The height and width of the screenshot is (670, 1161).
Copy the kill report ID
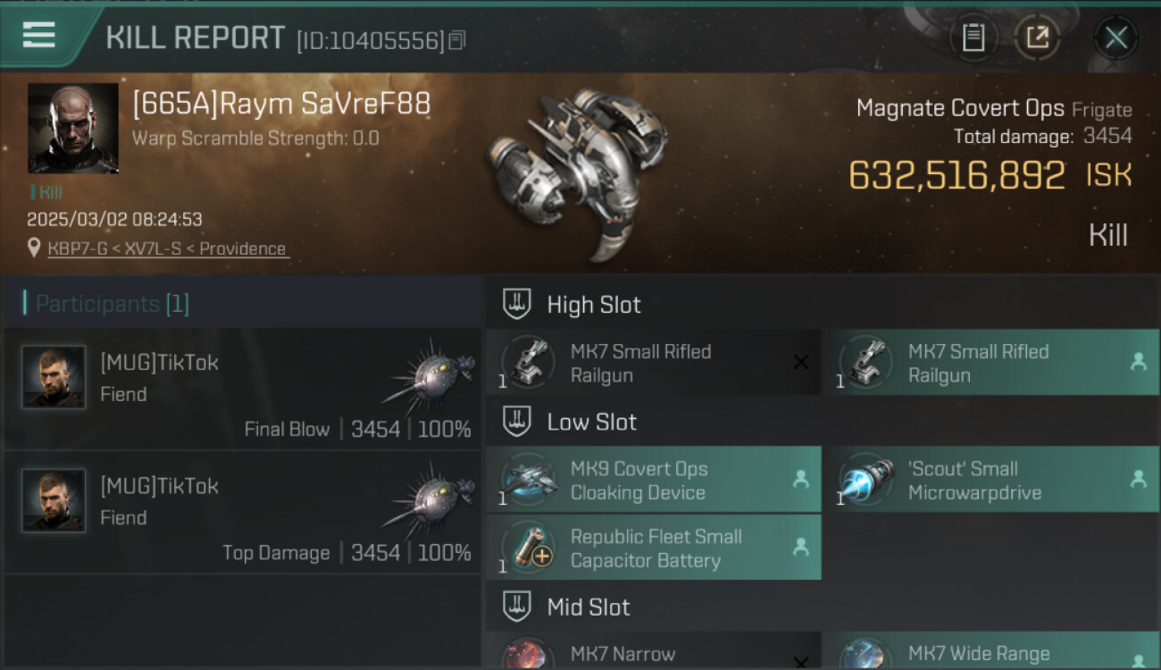[x=456, y=40]
